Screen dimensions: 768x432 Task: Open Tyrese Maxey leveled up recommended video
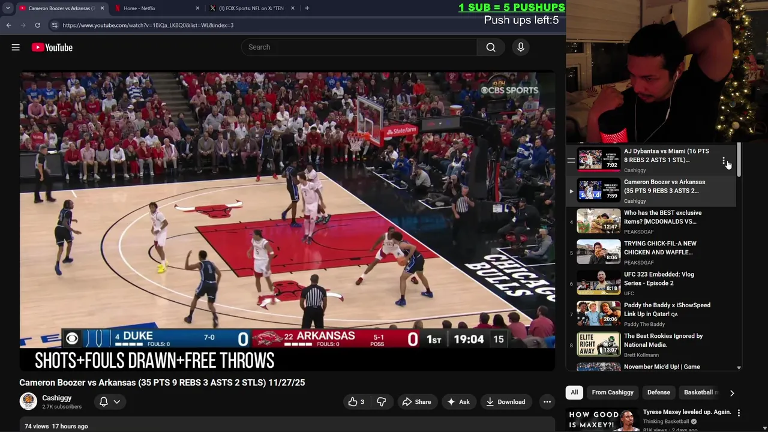tap(687, 412)
